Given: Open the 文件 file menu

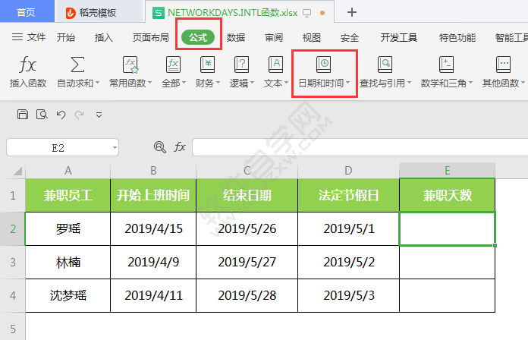Looking at the screenshot, I should 36,37.
